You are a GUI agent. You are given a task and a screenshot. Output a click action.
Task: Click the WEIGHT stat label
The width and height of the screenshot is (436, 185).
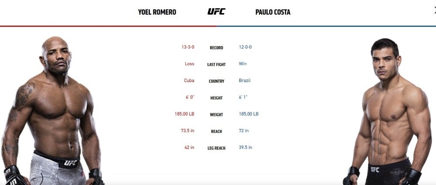coord(216,115)
